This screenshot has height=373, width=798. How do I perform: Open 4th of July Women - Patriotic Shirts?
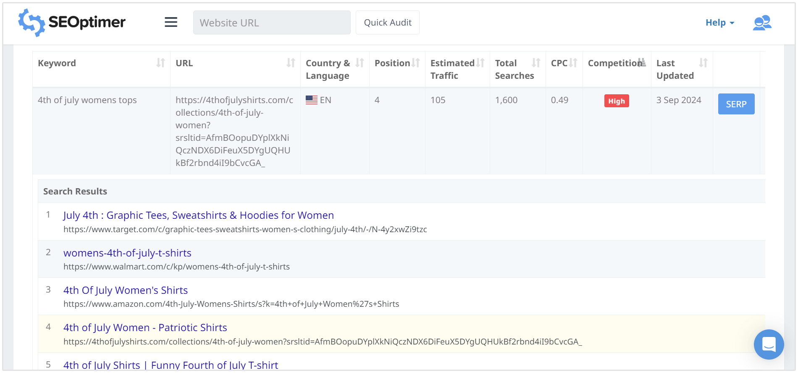pos(145,327)
